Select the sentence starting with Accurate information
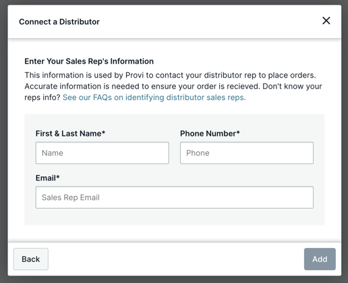The height and width of the screenshot is (283, 348). [x=142, y=86]
